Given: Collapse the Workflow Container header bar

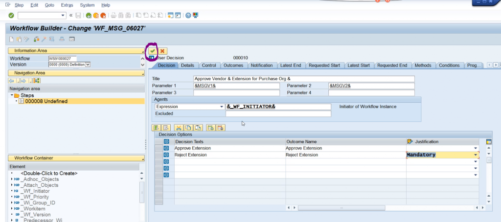Looking at the screenshot, I should (77, 158).
